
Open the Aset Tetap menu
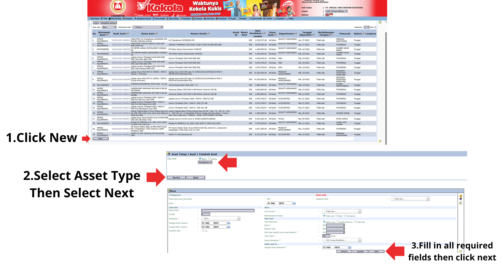click(x=209, y=19)
